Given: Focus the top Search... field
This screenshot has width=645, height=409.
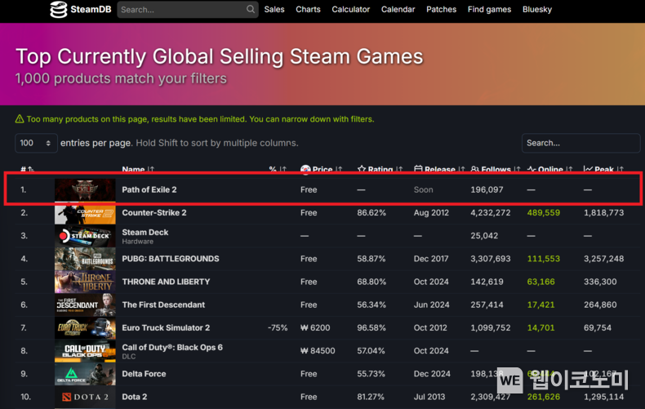Looking at the screenshot, I should (188, 10).
